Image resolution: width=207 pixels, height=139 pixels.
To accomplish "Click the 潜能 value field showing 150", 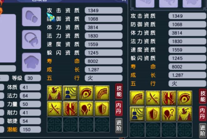I will pyautogui.click(x=30, y=130).
